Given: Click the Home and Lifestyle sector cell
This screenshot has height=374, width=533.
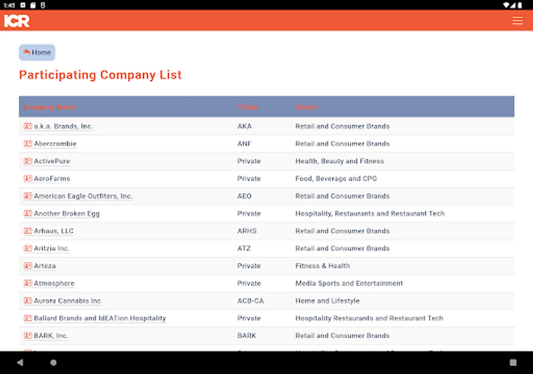Looking at the screenshot, I should coord(327,301).
